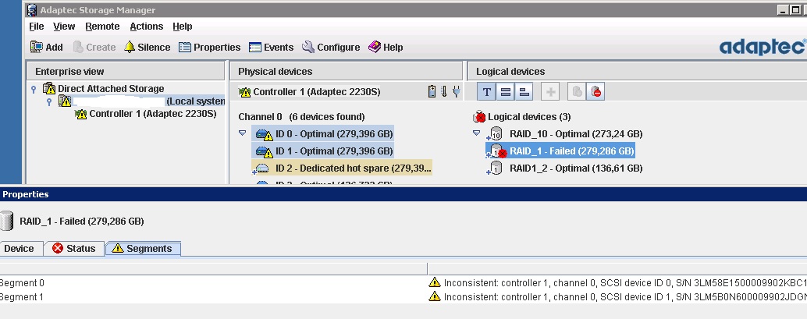Image resolution: width=807 pixels, height=319 pixels.
Task: Switch to the Device tab
Action: pos(19,249)
